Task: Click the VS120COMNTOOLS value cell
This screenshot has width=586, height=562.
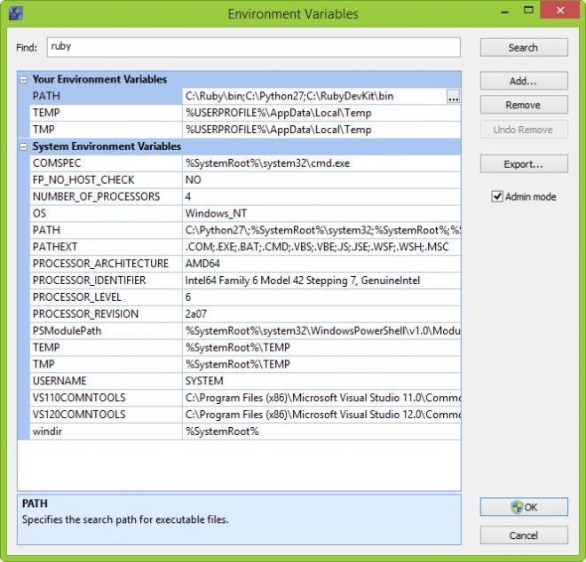Action: (321, 415)
